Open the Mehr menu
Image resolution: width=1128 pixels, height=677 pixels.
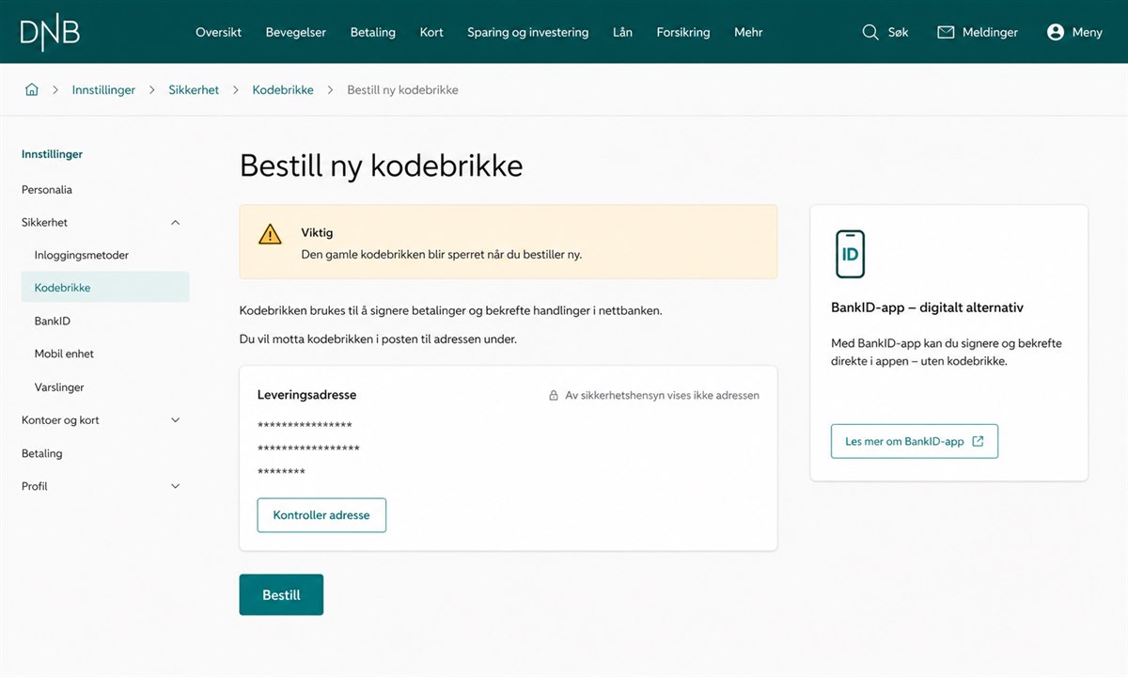748,32
